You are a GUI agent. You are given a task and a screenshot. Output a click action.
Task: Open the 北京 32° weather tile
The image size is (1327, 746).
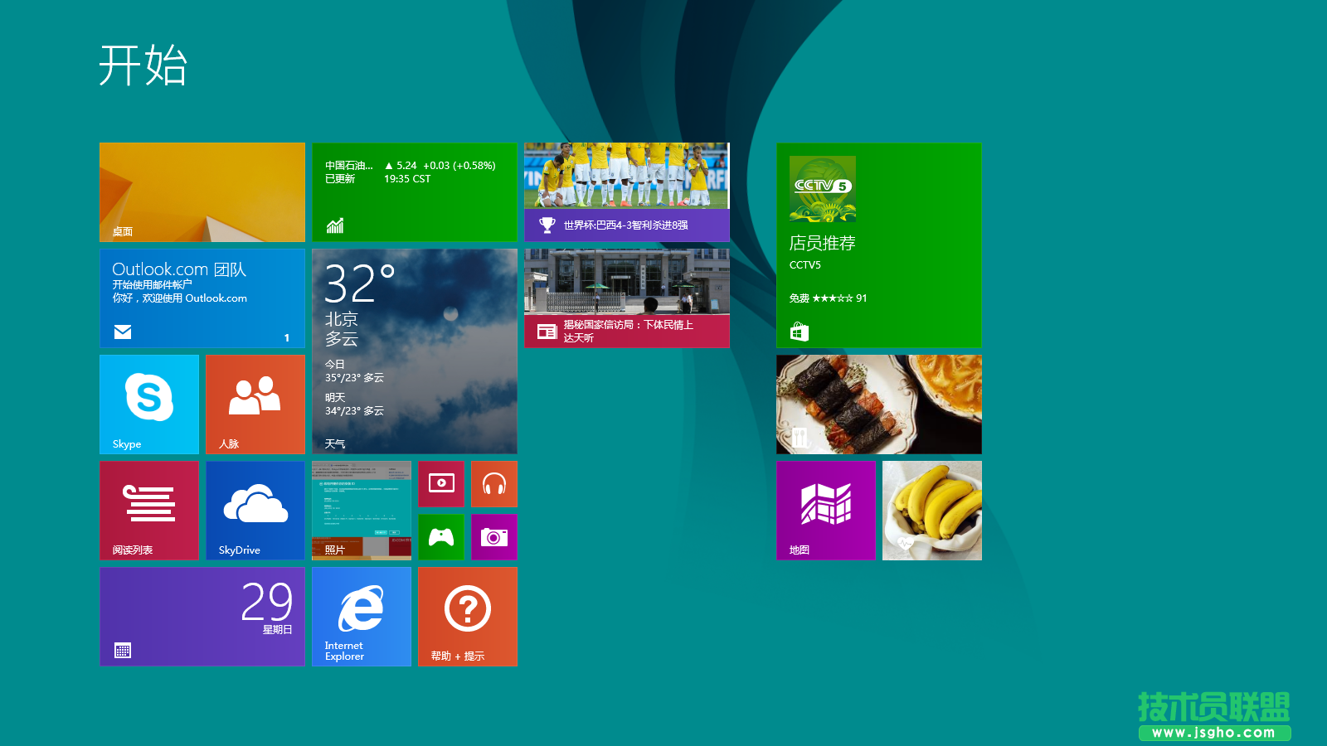415,351
